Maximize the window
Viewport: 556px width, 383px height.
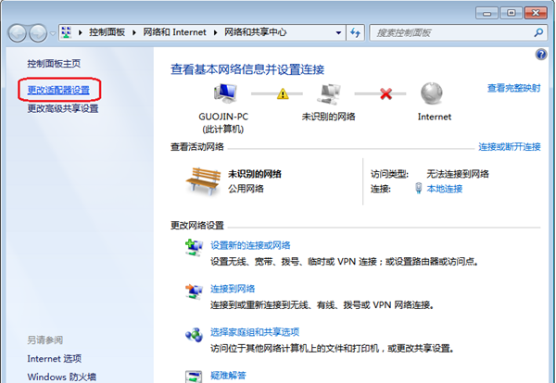(x=511, y=13)
